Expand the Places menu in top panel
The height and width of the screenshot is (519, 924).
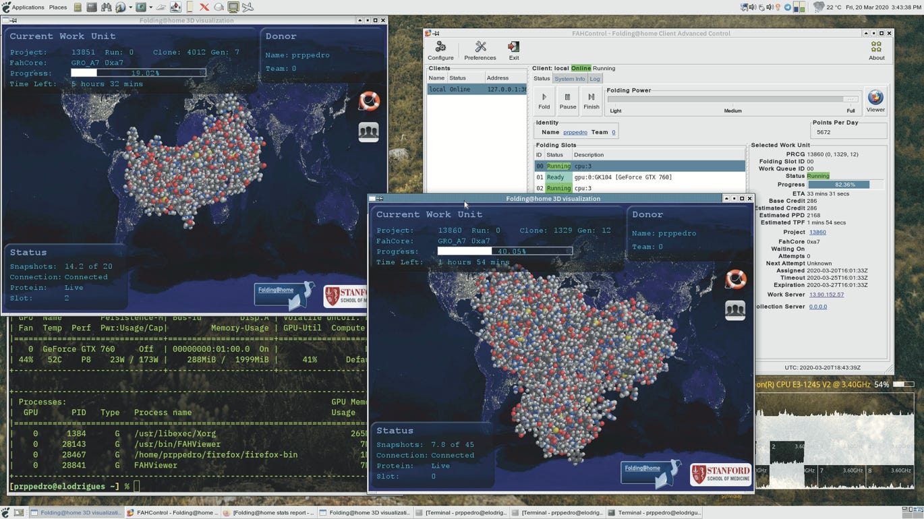coord(58,7)
